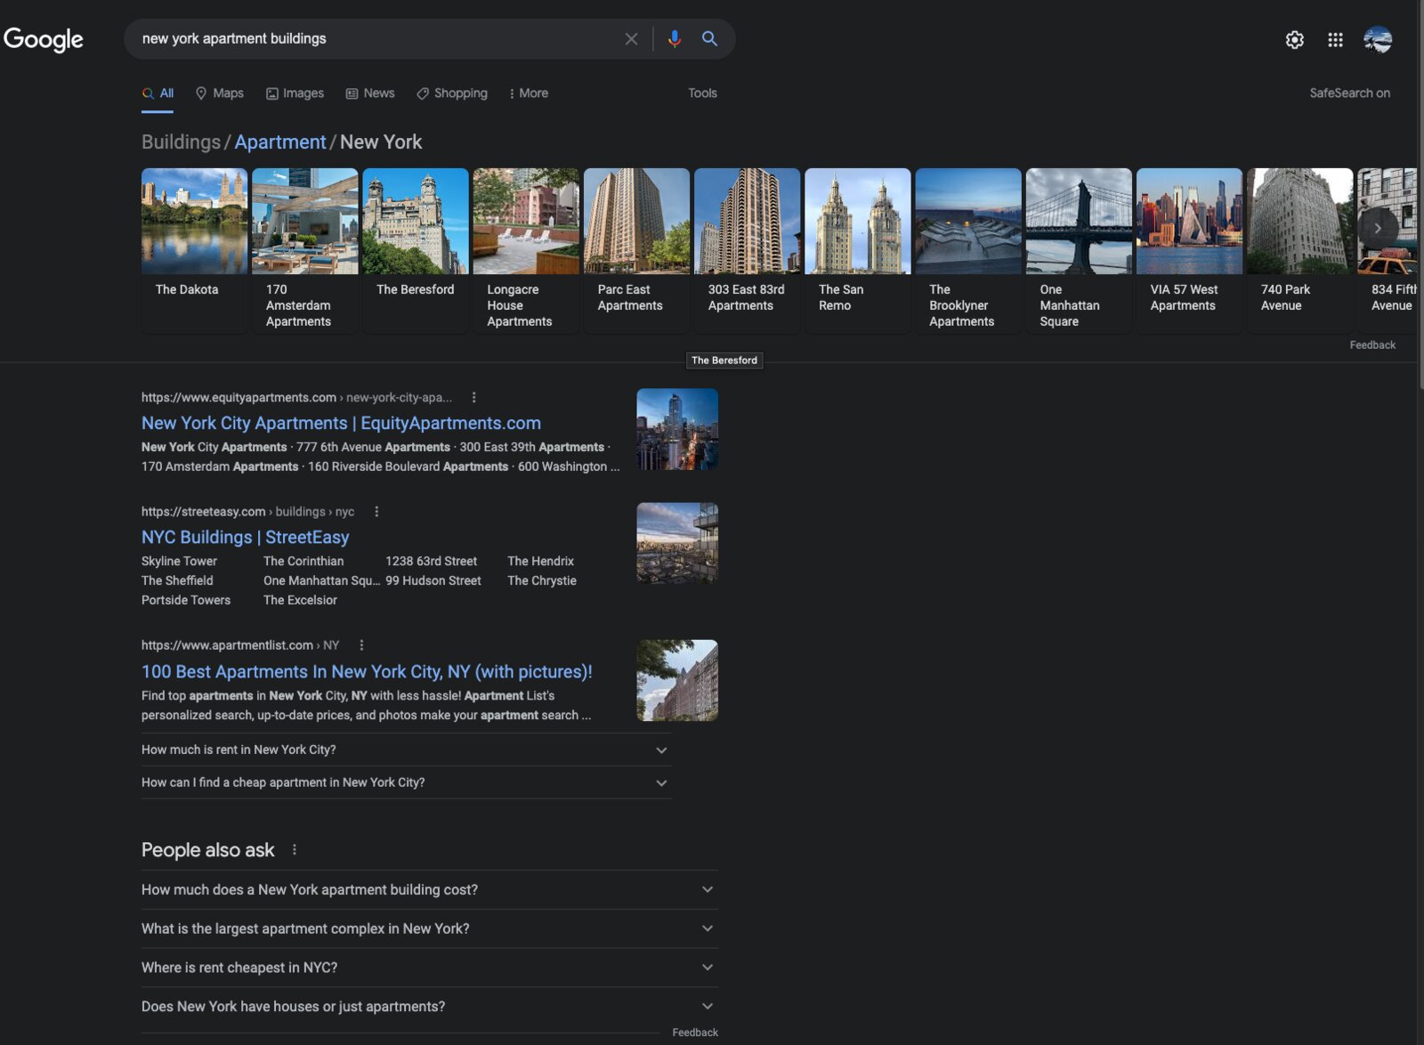1424x1045 pixels.
Task: Open options menu for streeteasy result
Action: tap(376, 512)
